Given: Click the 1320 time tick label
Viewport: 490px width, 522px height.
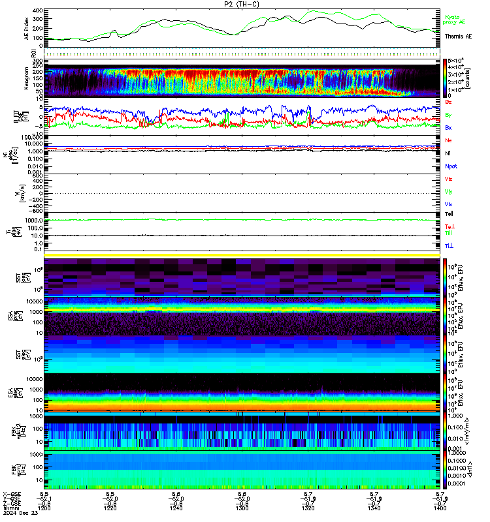Looking at the screenshot, I should (308, 508).
